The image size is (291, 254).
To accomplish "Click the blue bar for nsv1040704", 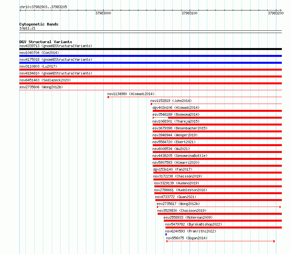I will pos(150,56).
